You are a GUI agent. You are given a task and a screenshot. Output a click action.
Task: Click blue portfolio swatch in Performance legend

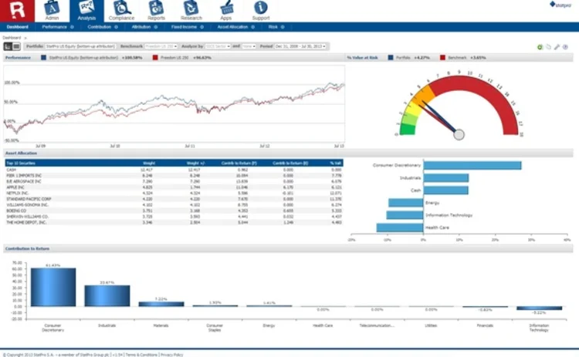[43, 58]
